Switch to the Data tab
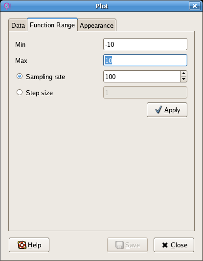203x261 pixels. [18, 25]
